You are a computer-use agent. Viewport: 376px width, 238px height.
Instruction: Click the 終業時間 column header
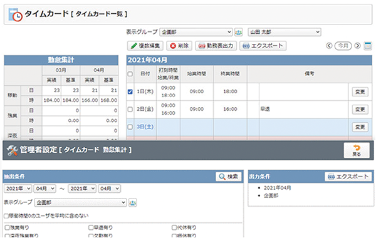[x=230, y=74]
